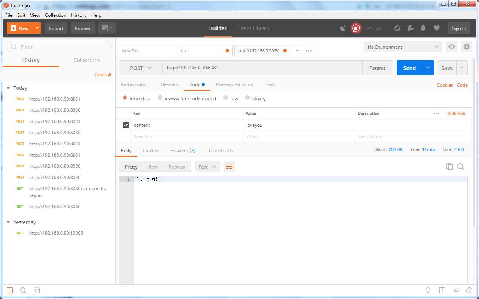The width and height of the screenshot is (479, 299).
Task: Open the POST method dropdown
Action: (x=141, y=68)
